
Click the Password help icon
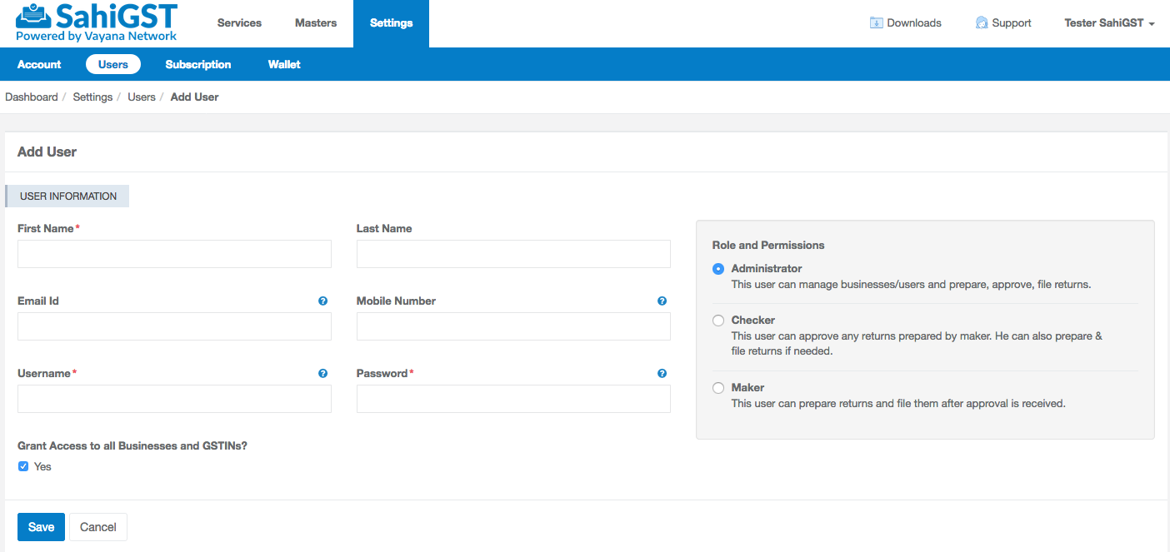[662, 374]
